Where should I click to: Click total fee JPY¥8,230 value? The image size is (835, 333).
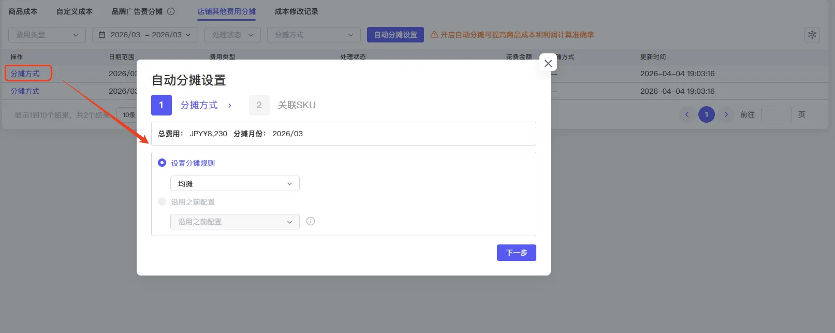(208, 134)
